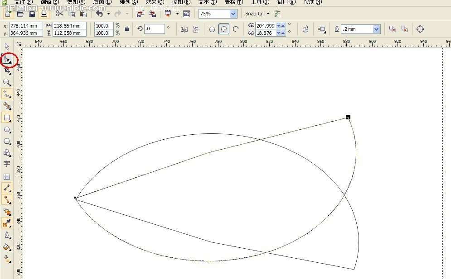This screenshot has height=279, width=451.
Task: Choose the Table tool in toolbox
Action: [x=7, y=176]
